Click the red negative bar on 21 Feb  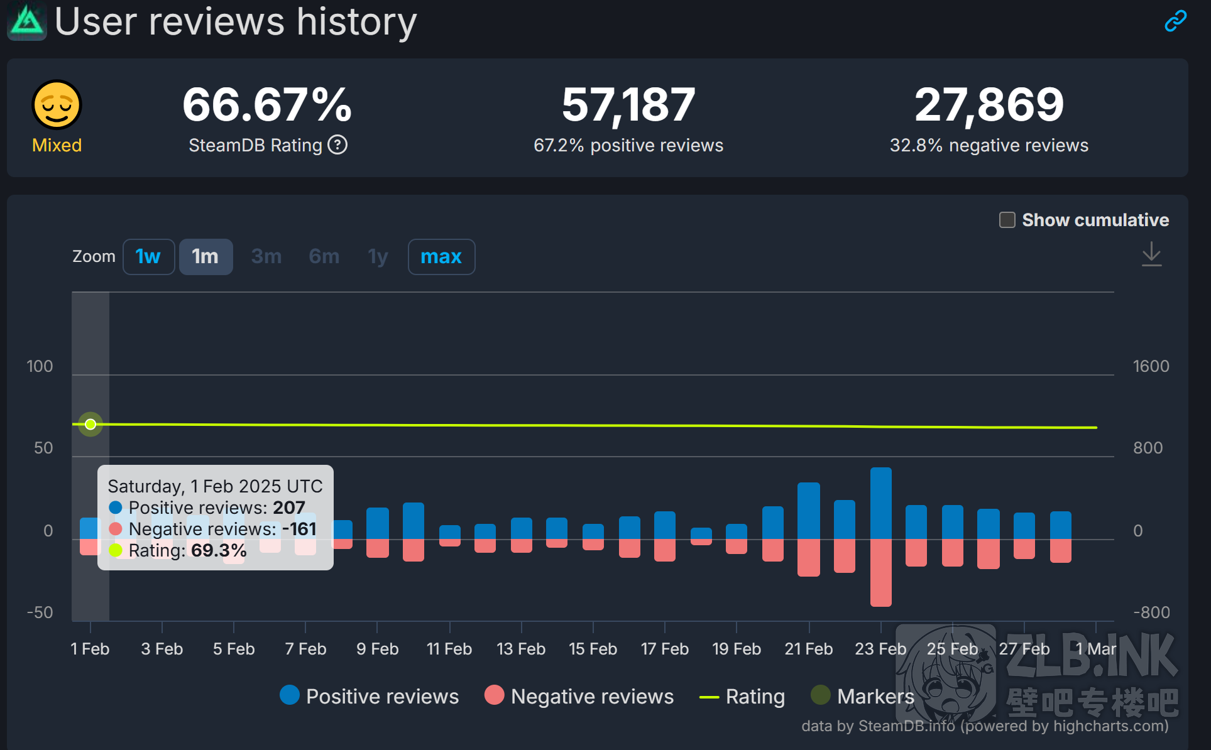808,557
